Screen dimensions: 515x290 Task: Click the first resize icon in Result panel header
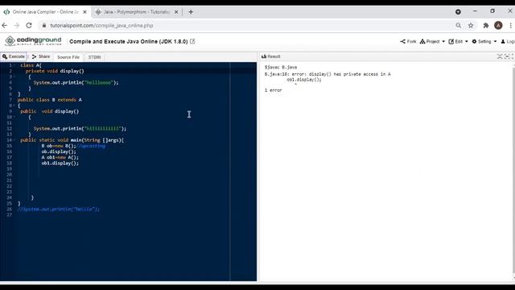point(500,56)
